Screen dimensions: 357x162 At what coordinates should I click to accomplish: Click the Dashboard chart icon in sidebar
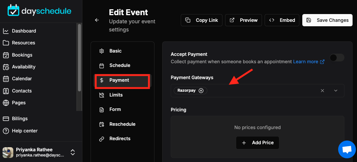(6, 31)
